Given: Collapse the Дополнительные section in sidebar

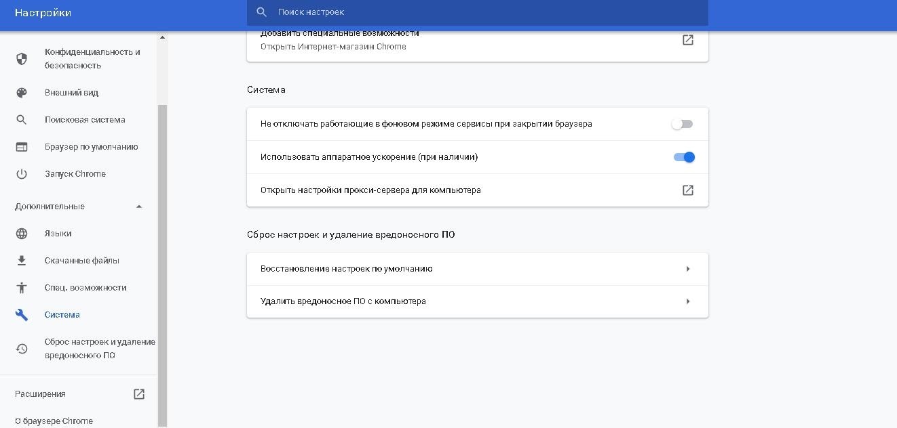Looking at the screenshot, I should point(139,207).
